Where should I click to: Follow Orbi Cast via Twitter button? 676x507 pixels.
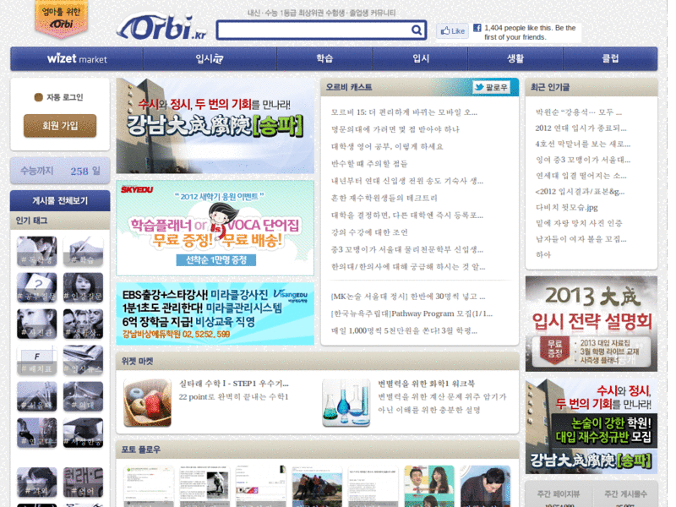coord(491,88)
